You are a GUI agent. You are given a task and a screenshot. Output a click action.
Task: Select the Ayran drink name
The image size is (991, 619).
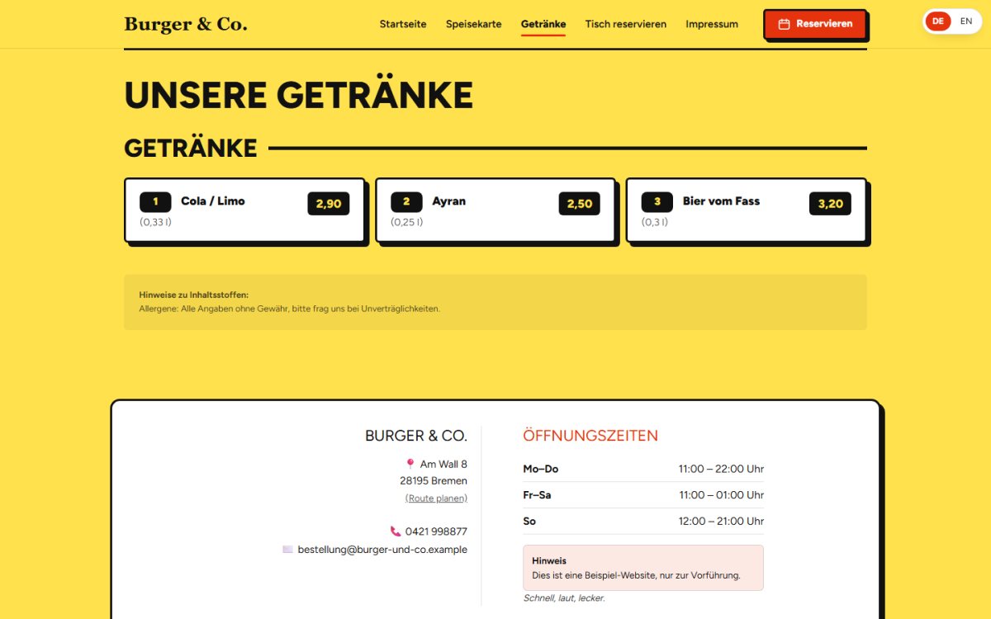[449, 201]
